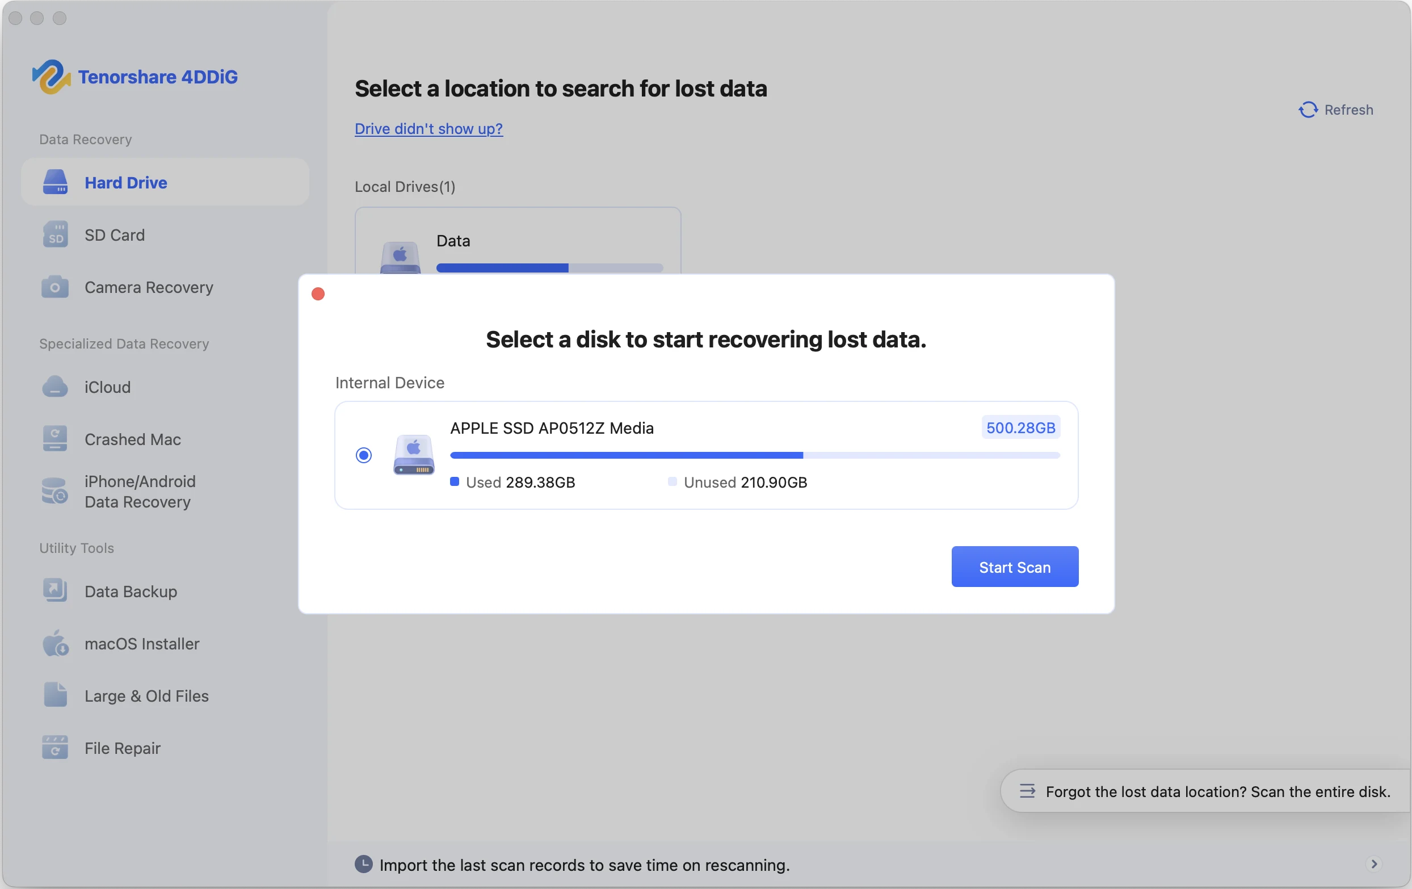Select the Hard Drive recovery icon
The image size is (1412, 889).
point(54,182)
